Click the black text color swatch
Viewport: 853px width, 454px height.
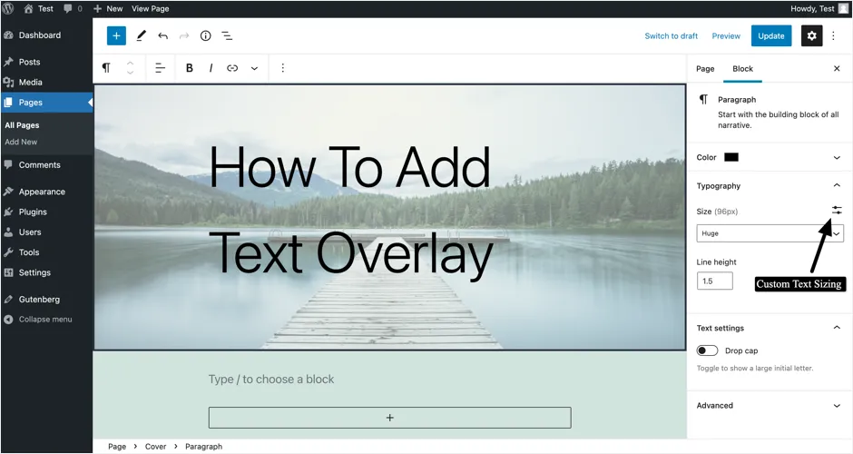point(731,157)
